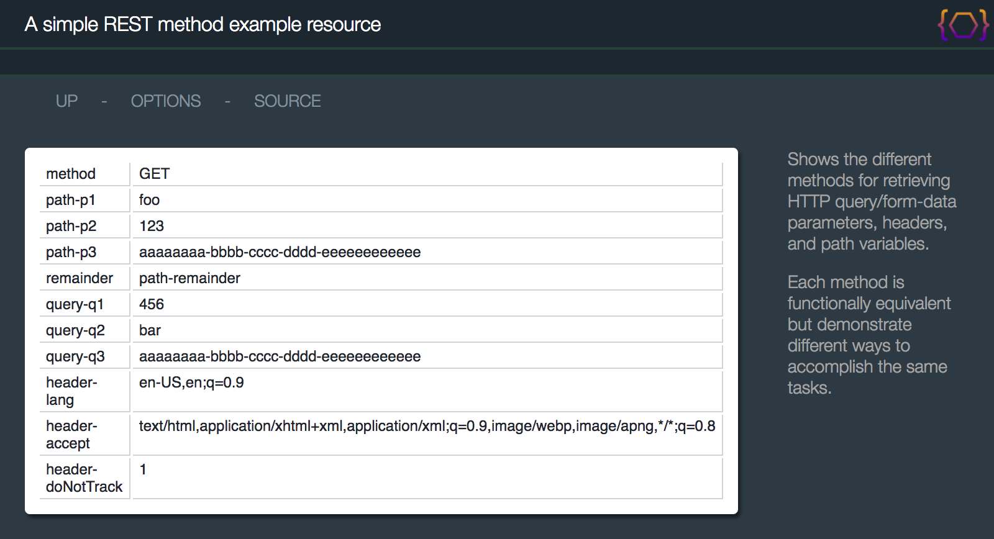
Task: Select the 'GET' value cell
Action: [x=427, y=174]
